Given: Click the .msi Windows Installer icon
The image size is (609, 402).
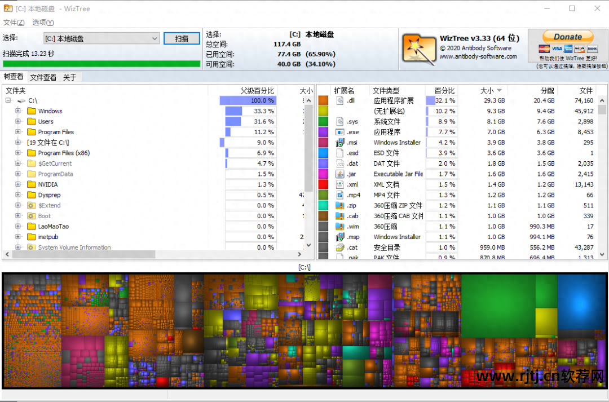Looking at the screenshot, I should tap(340, 143).
